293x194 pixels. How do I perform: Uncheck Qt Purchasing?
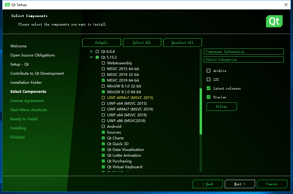[103, 161]
